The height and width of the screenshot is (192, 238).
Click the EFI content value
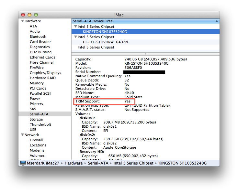(x=106, y=131)
